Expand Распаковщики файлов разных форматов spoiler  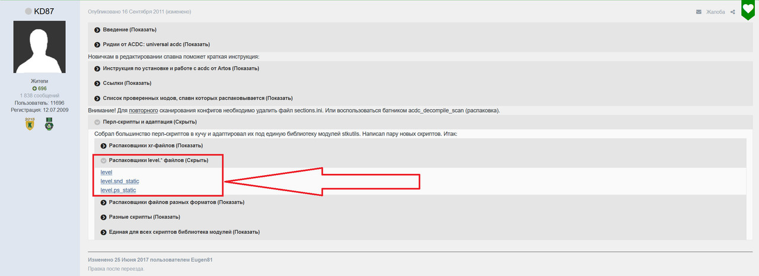click(x=172, y=202)
